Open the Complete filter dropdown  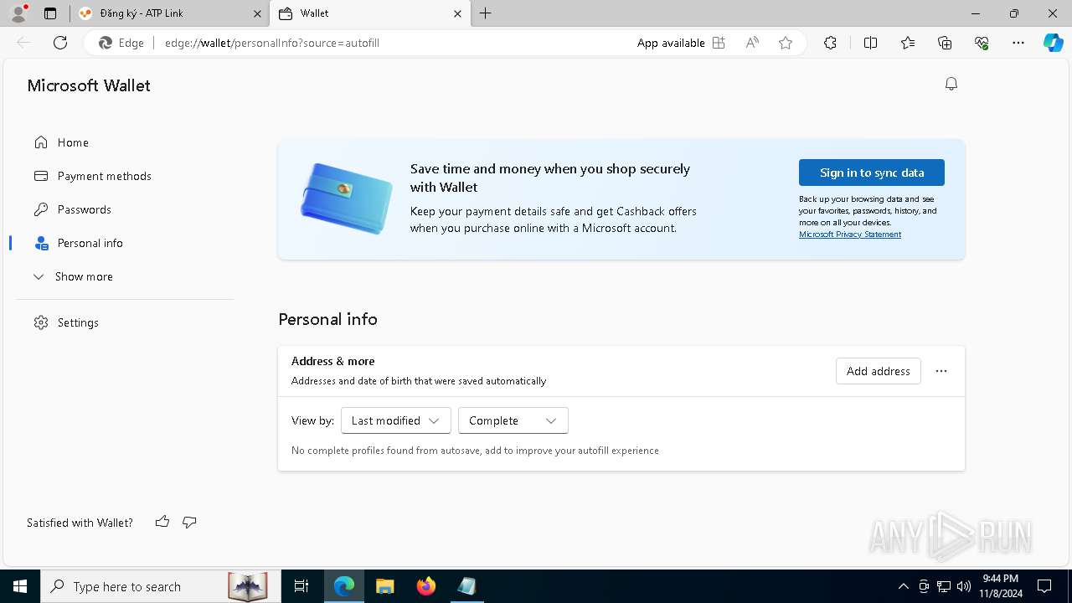tap(513, 420)
